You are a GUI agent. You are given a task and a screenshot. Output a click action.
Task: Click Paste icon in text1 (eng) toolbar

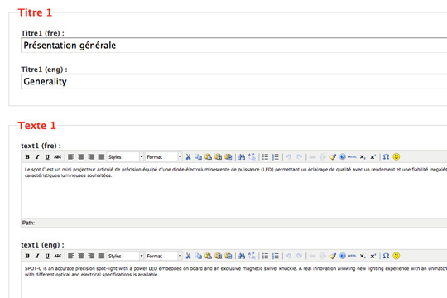[x=209, y=256]
